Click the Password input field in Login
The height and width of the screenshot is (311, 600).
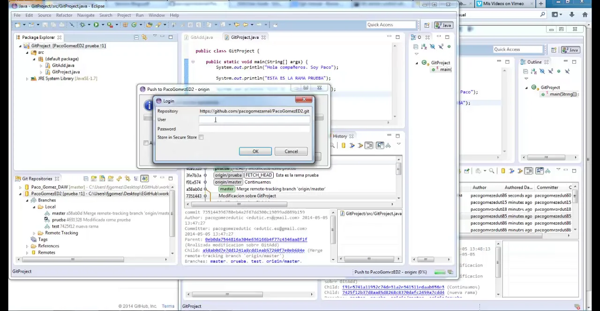pyautogui.click(x=254, y=129)
